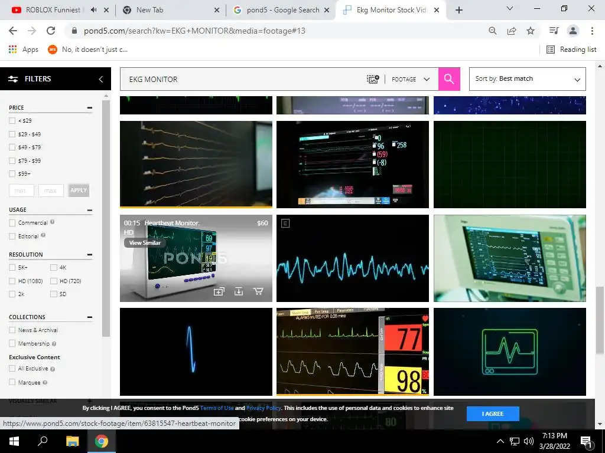Switch to pond5 Google Search tab

click(283, 10)
